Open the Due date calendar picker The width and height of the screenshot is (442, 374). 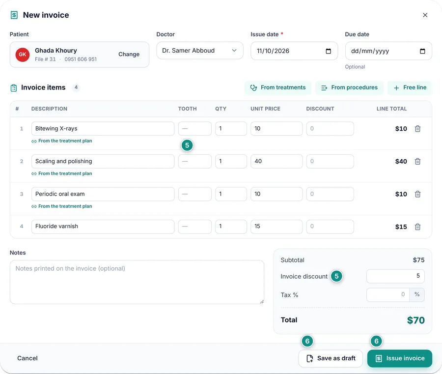pos(422,51)
